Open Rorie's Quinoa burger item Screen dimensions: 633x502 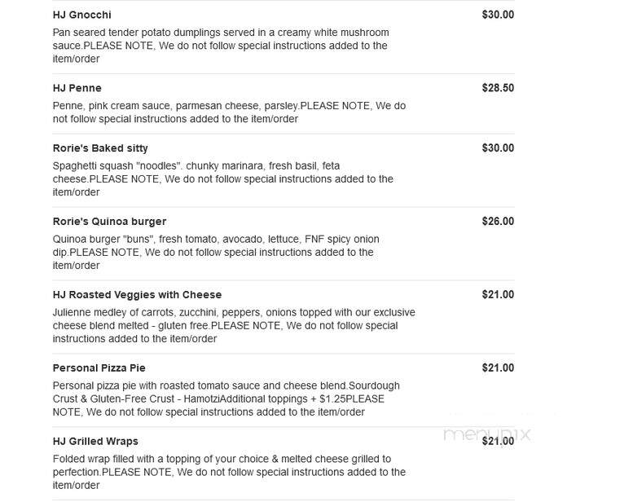109,222
